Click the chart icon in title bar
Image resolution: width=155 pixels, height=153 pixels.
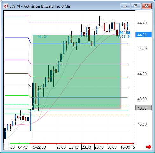(6, 6)
